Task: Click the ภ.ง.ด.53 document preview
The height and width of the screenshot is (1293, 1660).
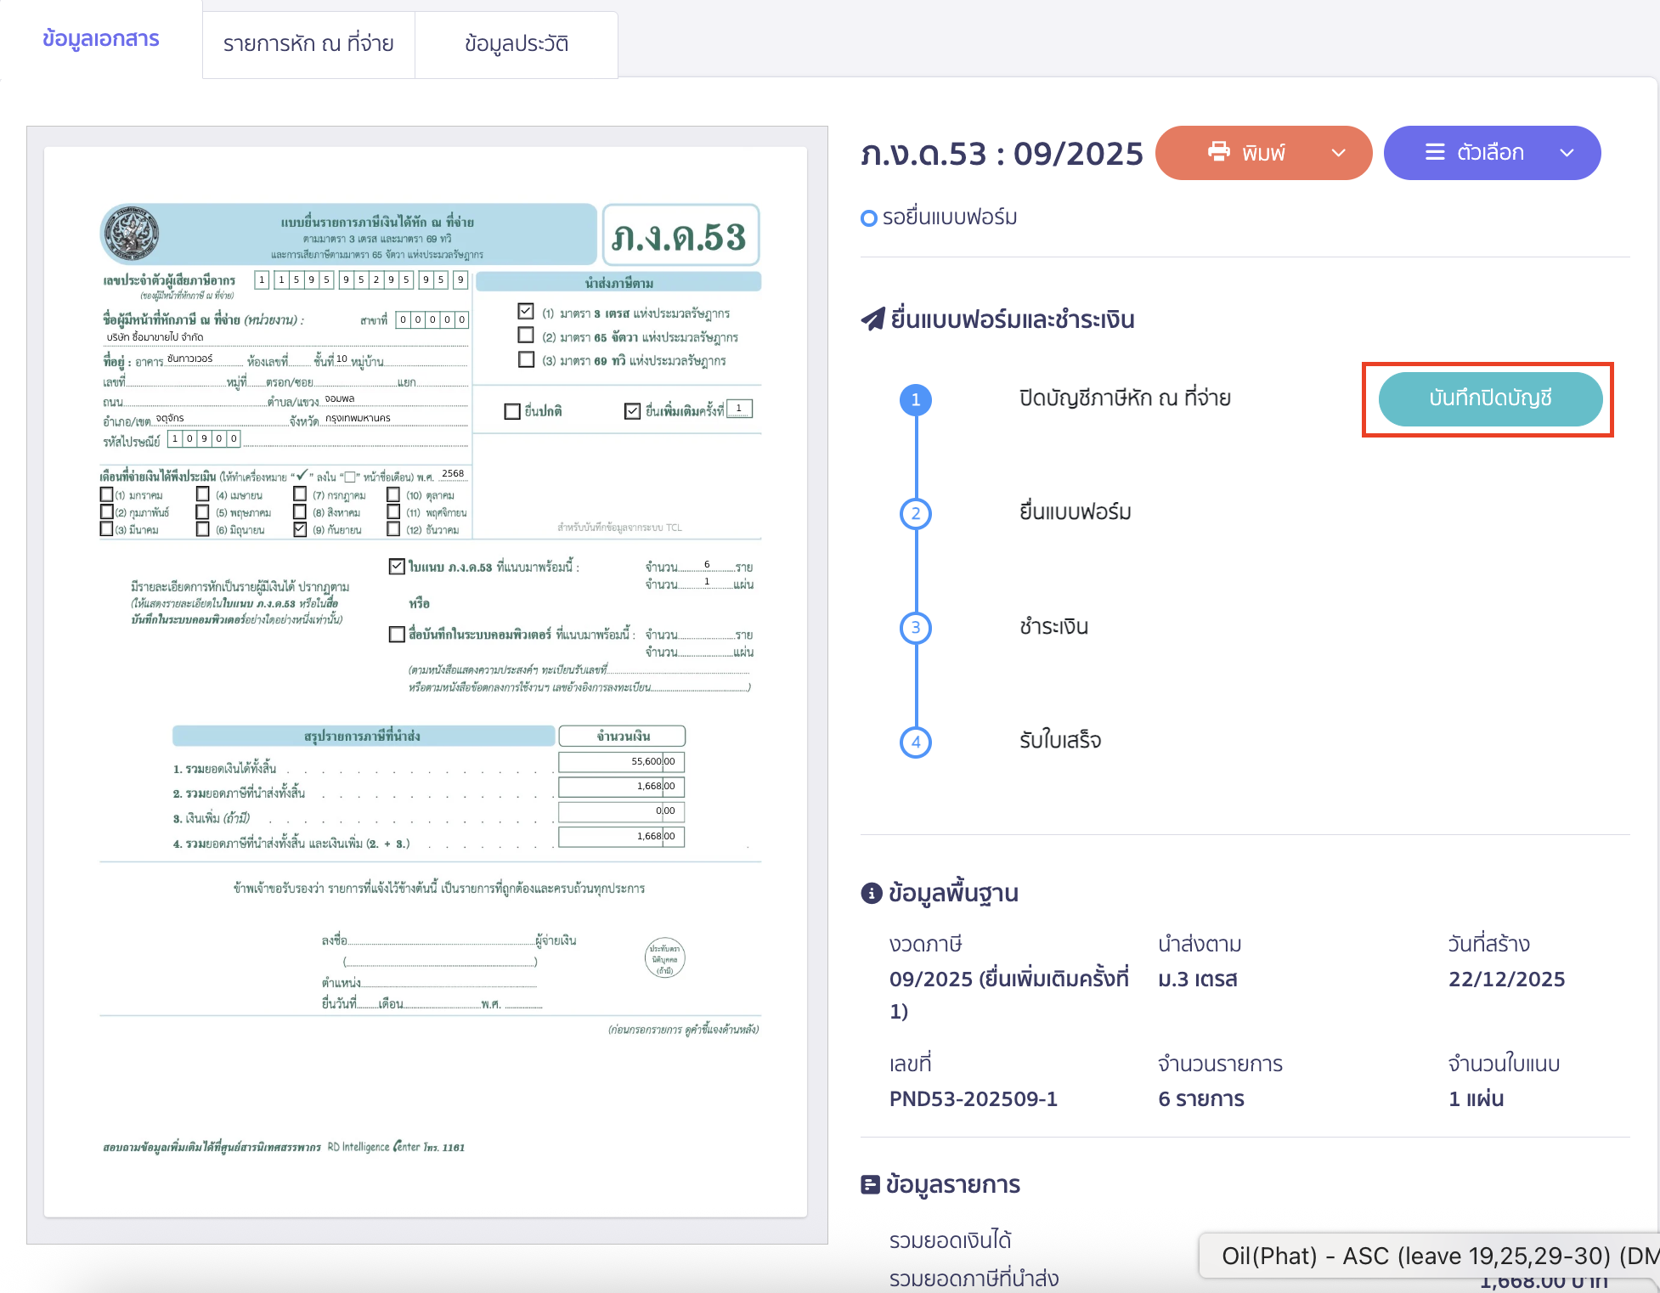Action: (x=426, y=681)
